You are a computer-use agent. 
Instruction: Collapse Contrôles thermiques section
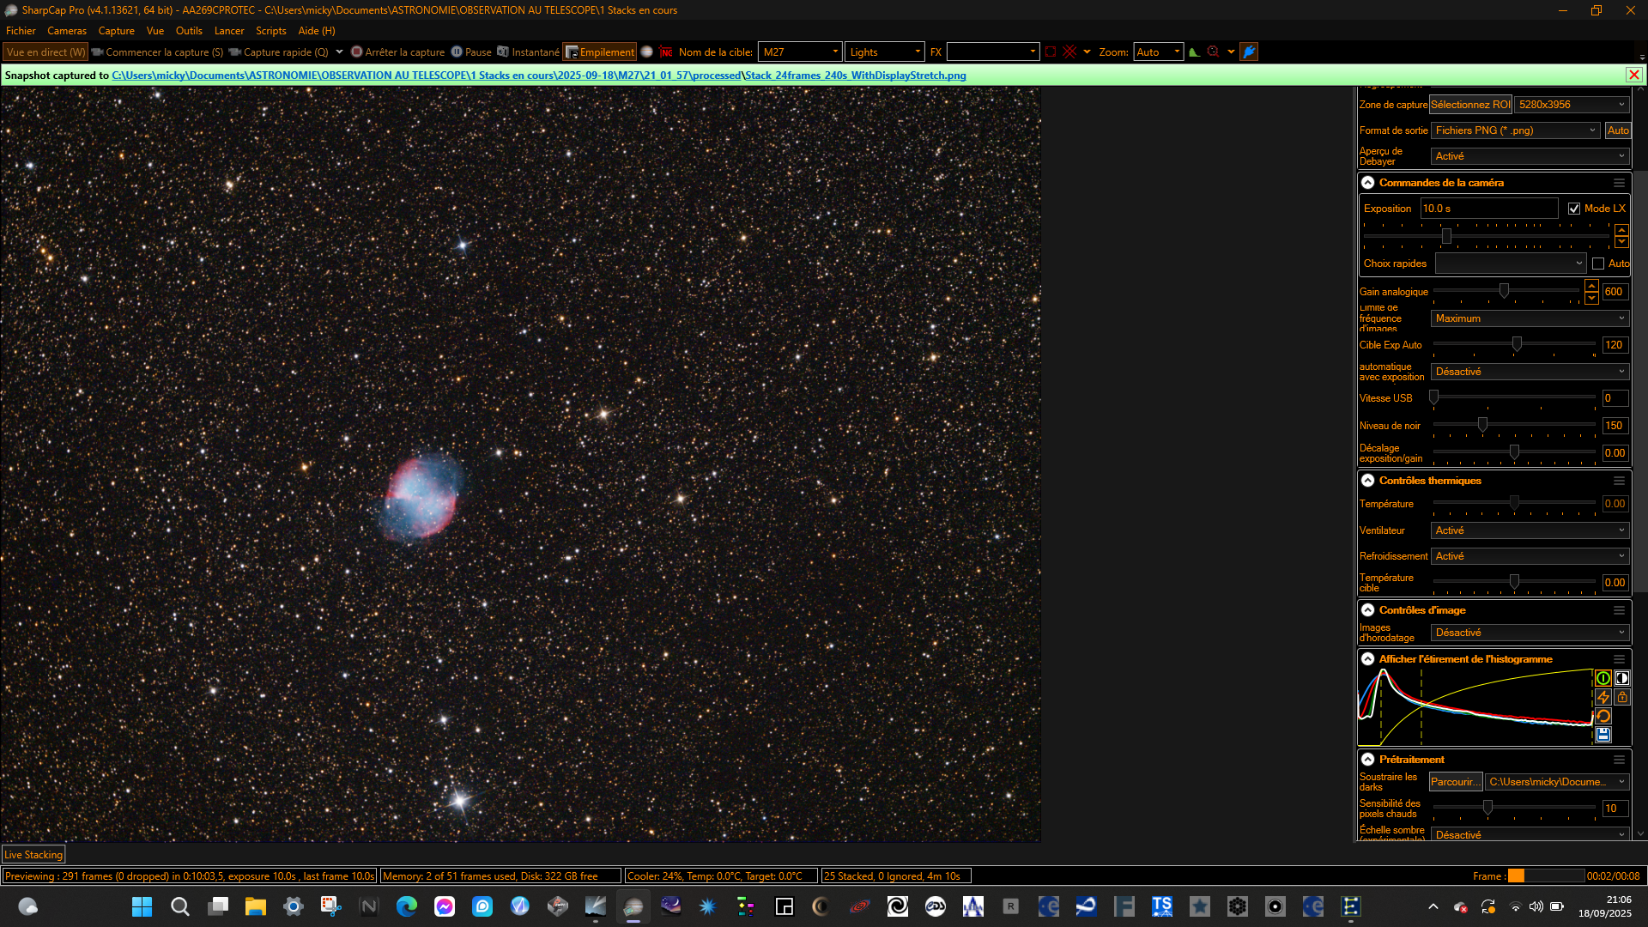(x=1368, y=481)
